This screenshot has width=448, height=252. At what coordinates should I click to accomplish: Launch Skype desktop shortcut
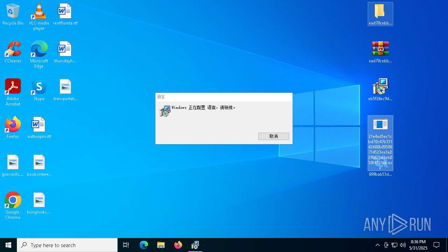(x=39, y=90)
